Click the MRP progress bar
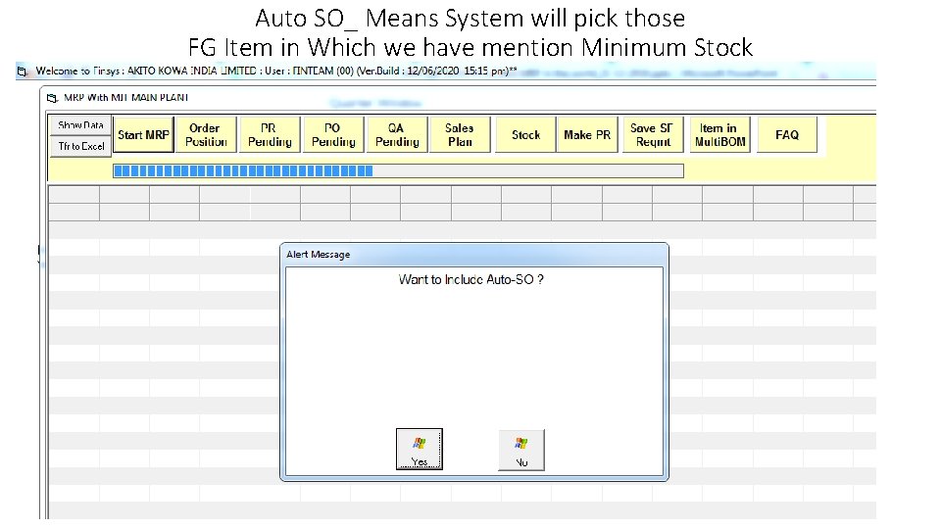The height and width of the screenshot is (529, 941). (x=399, y=170)
